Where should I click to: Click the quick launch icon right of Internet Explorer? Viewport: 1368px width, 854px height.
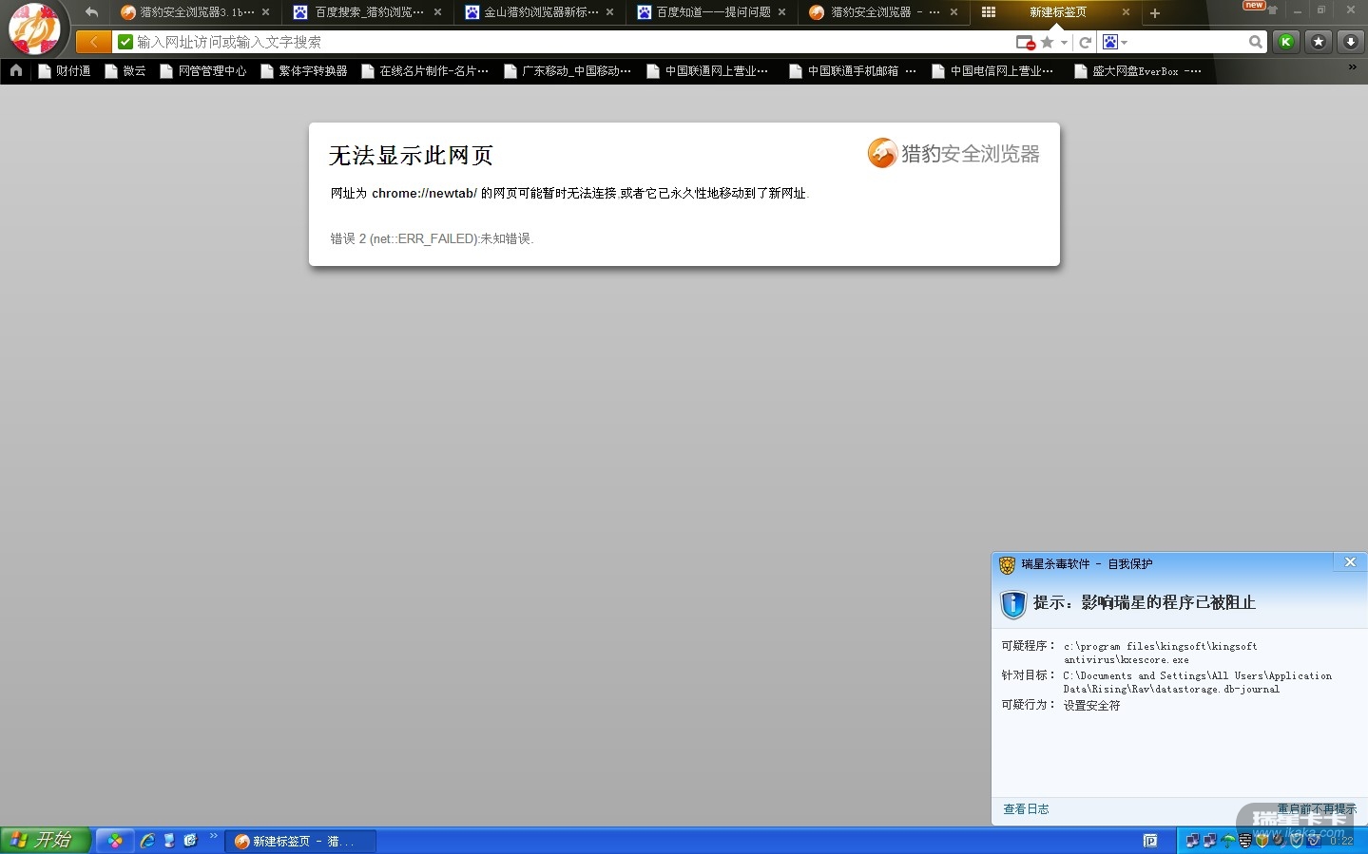pos(169,841)
